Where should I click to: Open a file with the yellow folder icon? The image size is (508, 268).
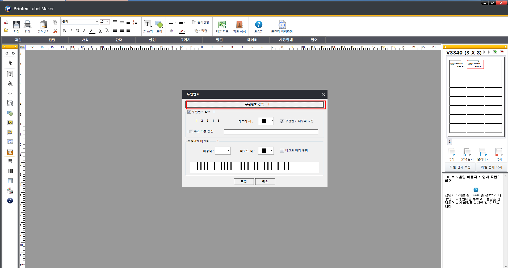pyautogui.click(x=6, y=30)
